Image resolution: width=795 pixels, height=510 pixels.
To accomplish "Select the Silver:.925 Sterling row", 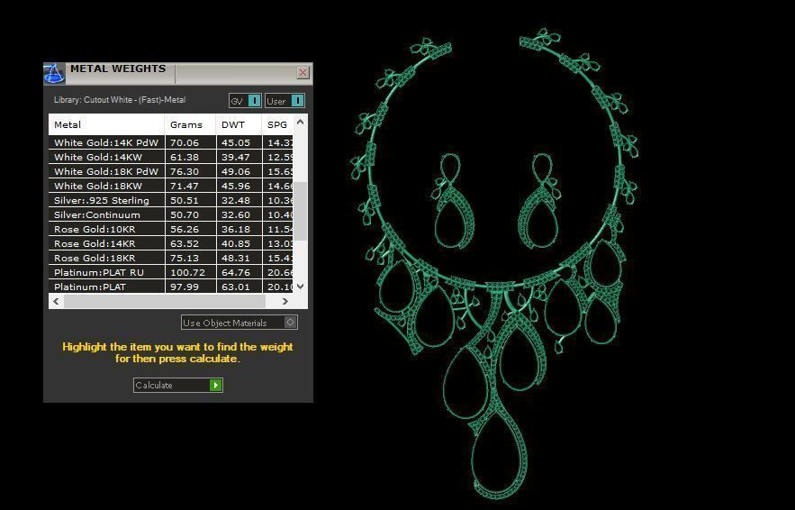I will [171, 200].
